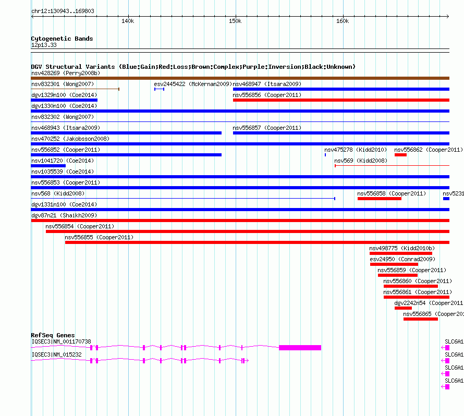Open the nsv468947 (Itsara2009) gain variant
The width and height of the screenshot is (464, 416).
(x=341, y=89)
